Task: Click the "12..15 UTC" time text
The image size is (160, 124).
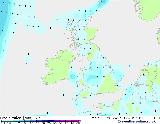Action: tap(133, 118)
